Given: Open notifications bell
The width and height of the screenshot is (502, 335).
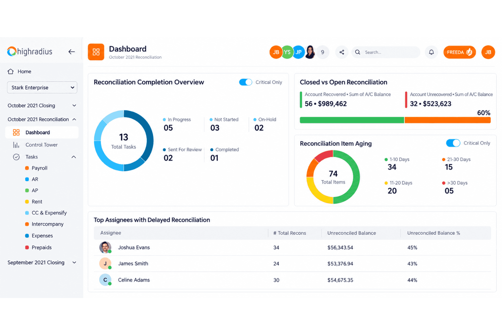Looking at the screenshot, I should (x=431, y=52).
